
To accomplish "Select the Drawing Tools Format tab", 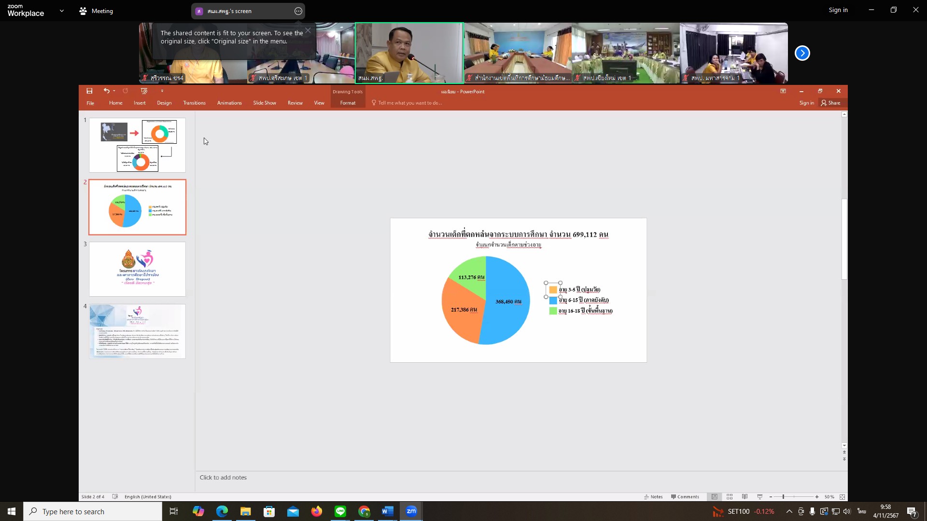I will tap(348, 103).
